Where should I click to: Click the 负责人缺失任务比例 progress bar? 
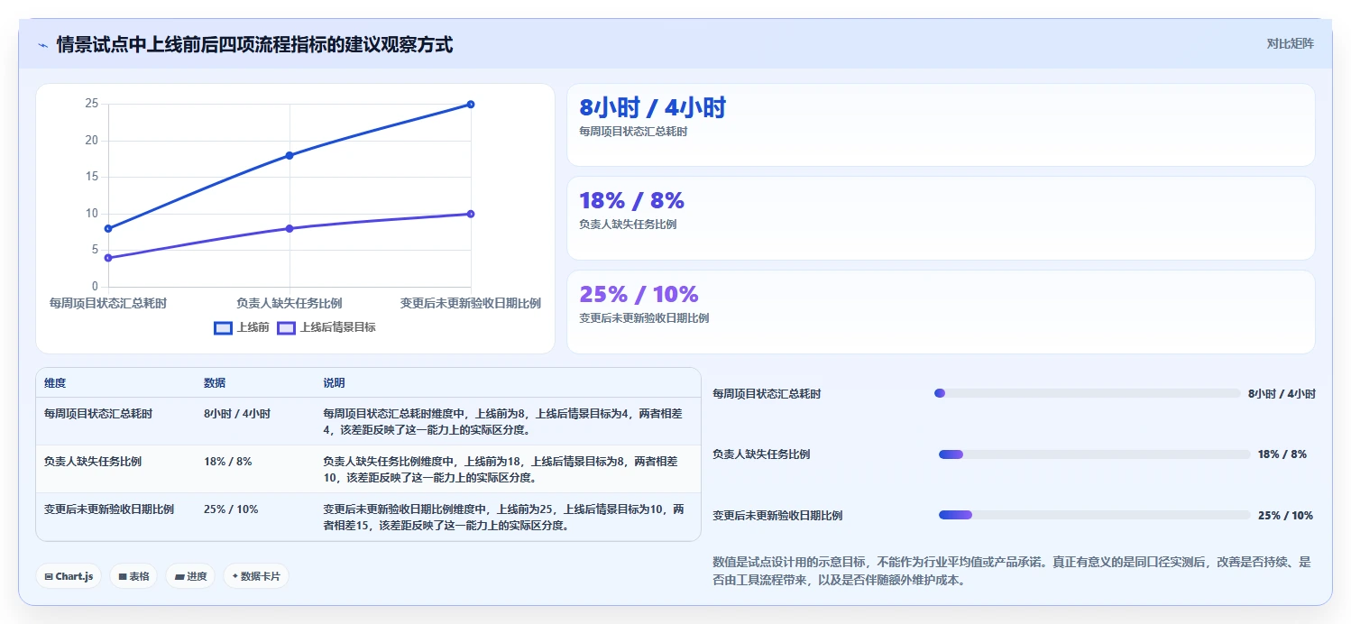point(1094,454)
